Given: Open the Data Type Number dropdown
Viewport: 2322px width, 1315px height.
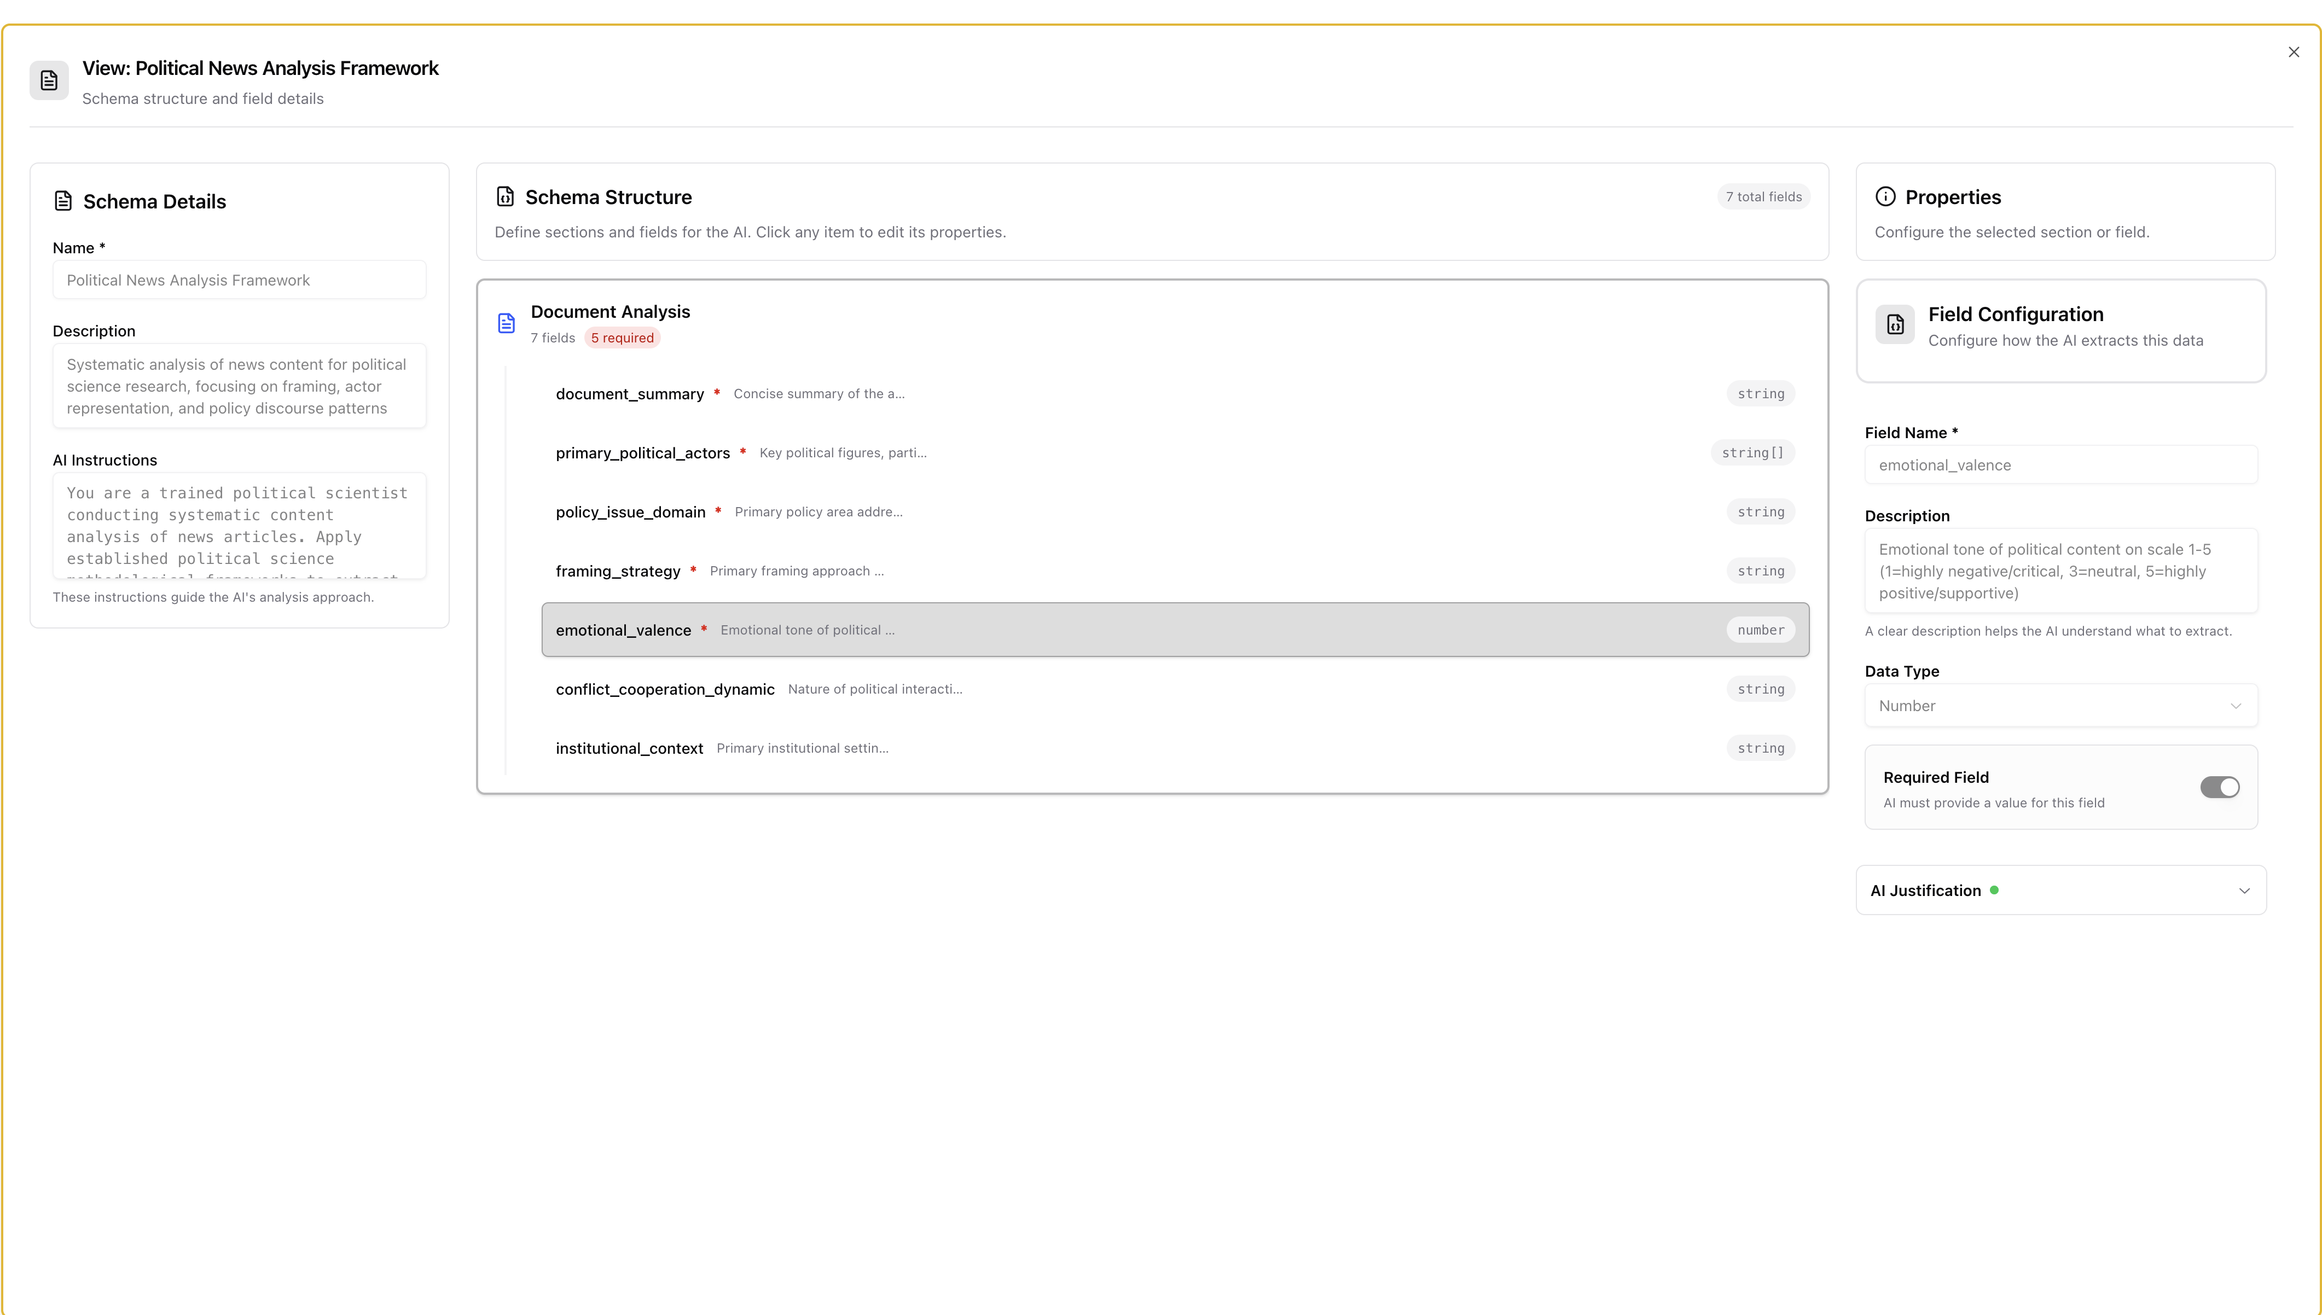Looking at the screenshot, I should point(2060,706).
